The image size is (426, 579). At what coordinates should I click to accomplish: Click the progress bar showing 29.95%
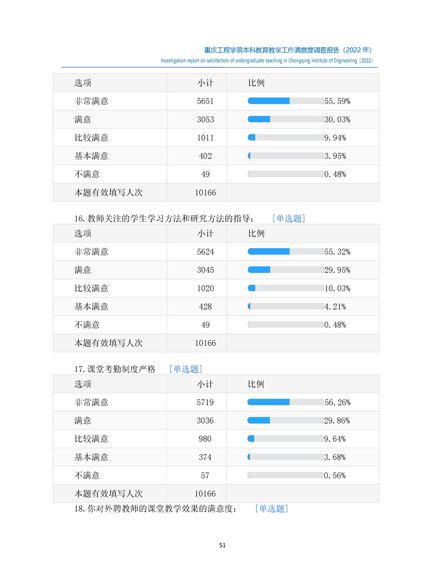click(285, 270)
